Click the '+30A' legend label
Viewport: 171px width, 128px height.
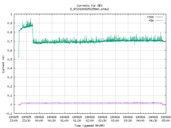click(150, 17)
